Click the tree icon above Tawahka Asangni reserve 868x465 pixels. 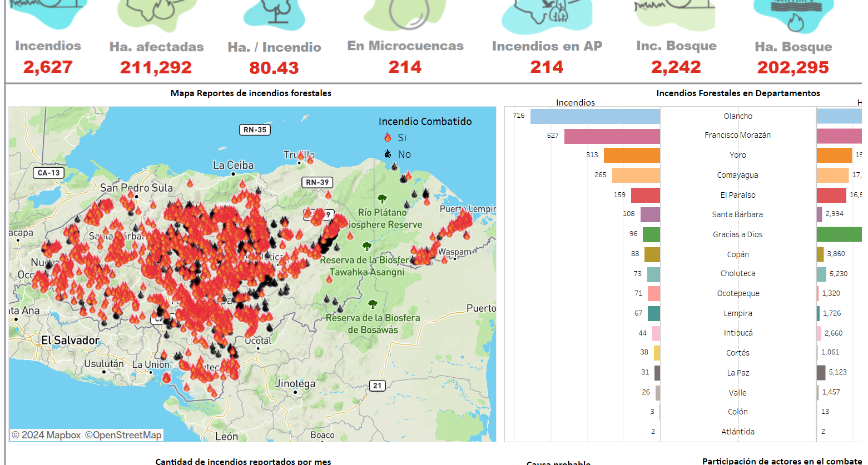[366, 246]
